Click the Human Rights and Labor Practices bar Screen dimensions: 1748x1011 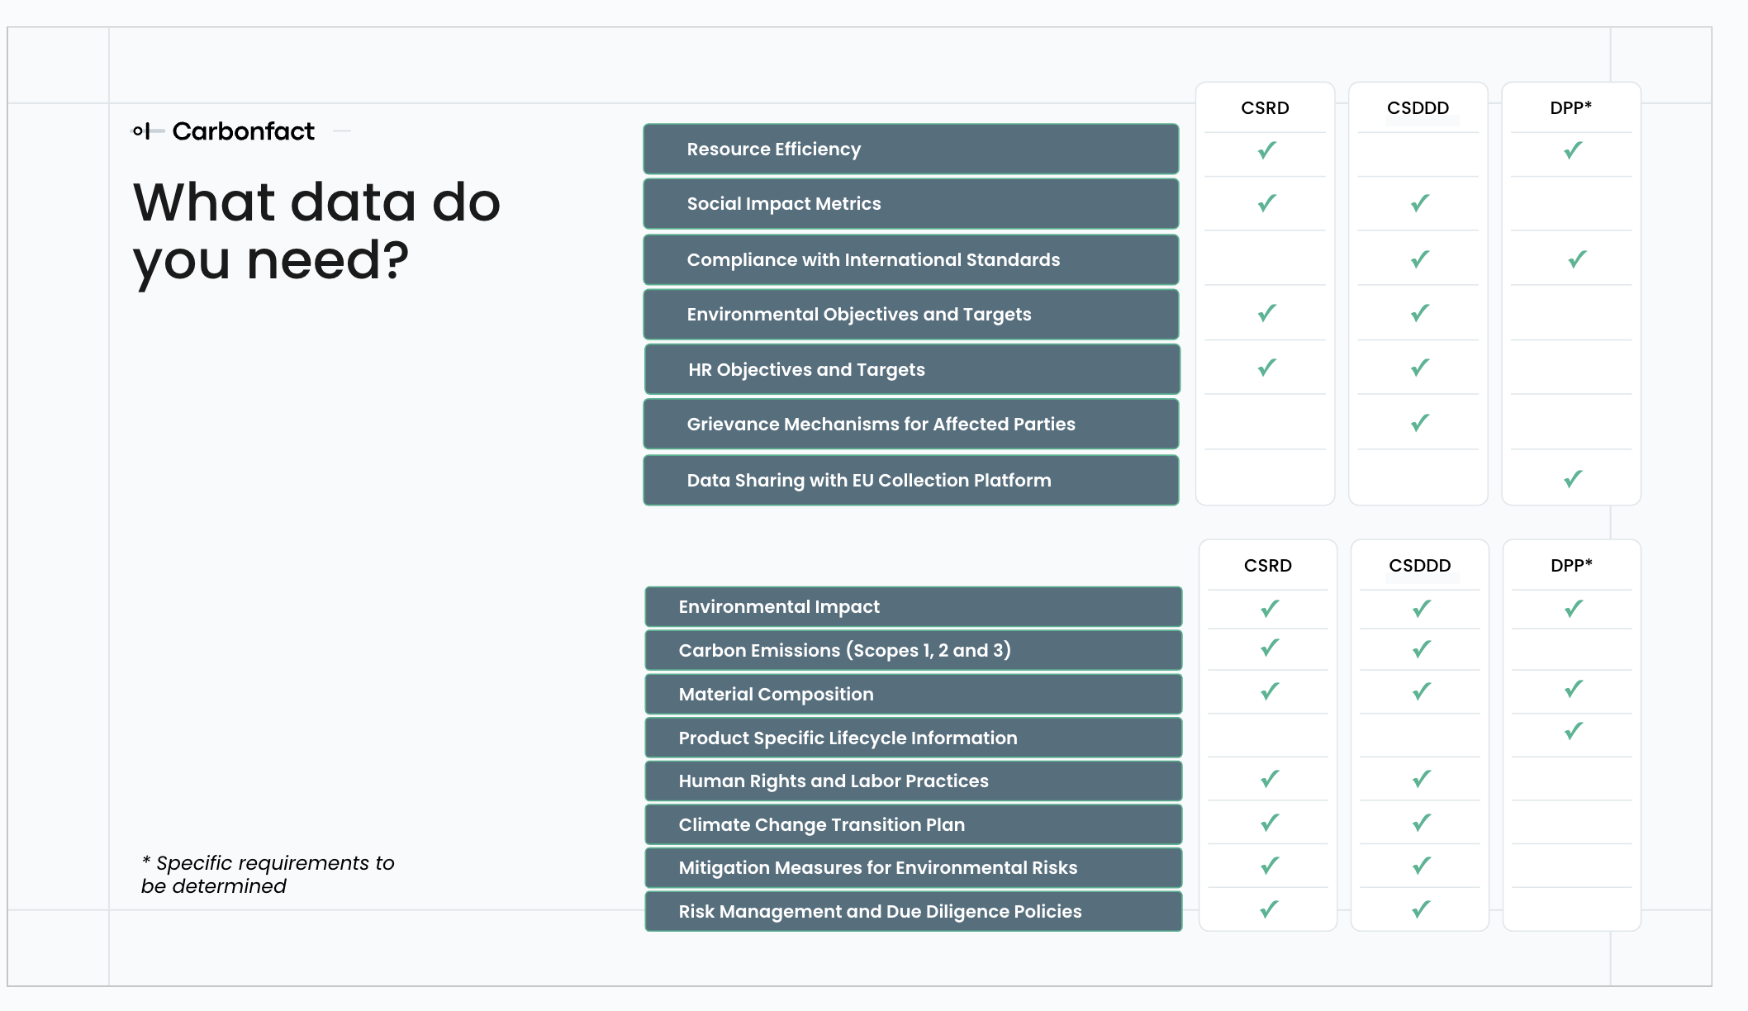(x=914, y=781)
